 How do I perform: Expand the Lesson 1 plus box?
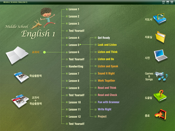click(67, 9)
